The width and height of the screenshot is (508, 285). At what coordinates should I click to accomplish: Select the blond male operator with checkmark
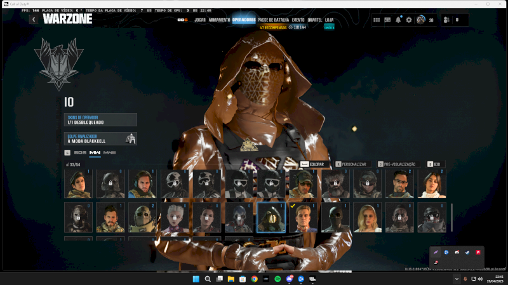tap(304, 217)
